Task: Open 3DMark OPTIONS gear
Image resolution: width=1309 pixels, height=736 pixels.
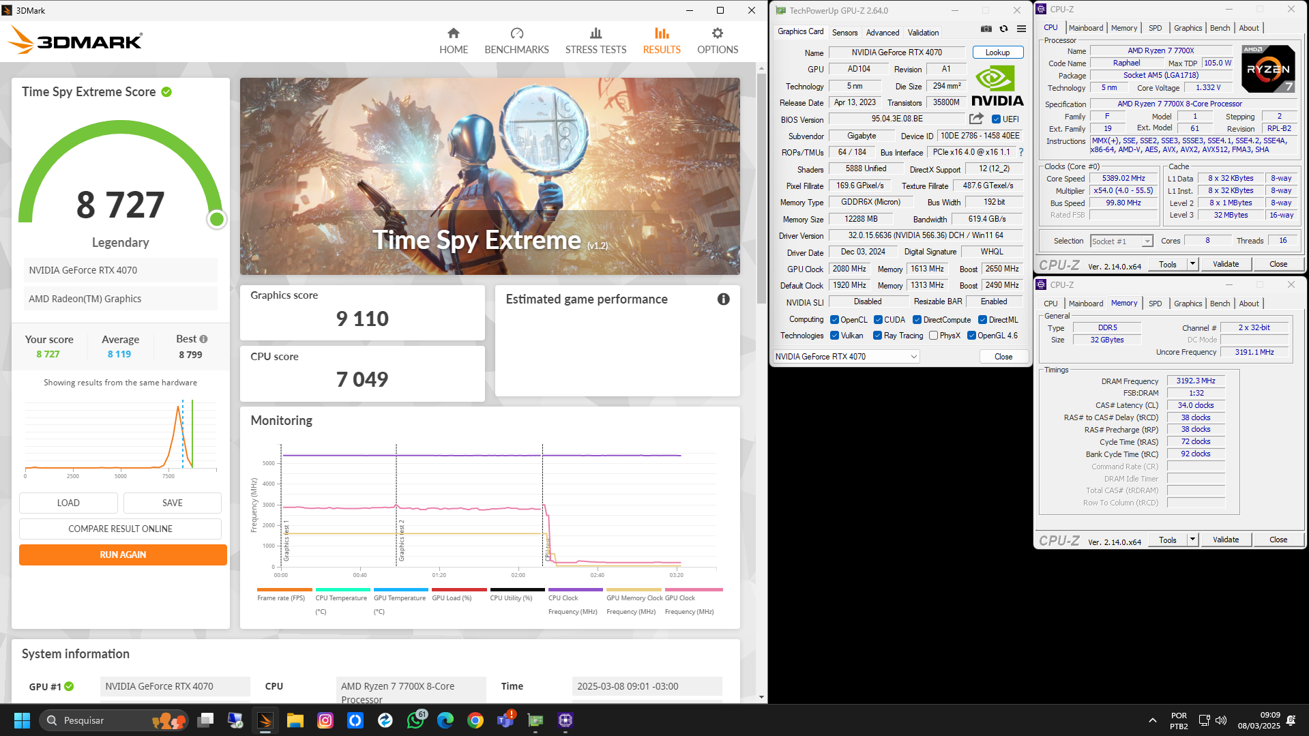Action: click(x=718, y=41)
